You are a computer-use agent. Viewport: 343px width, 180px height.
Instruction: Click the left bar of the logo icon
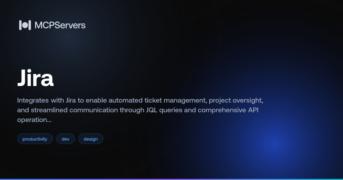click(20, 25)
